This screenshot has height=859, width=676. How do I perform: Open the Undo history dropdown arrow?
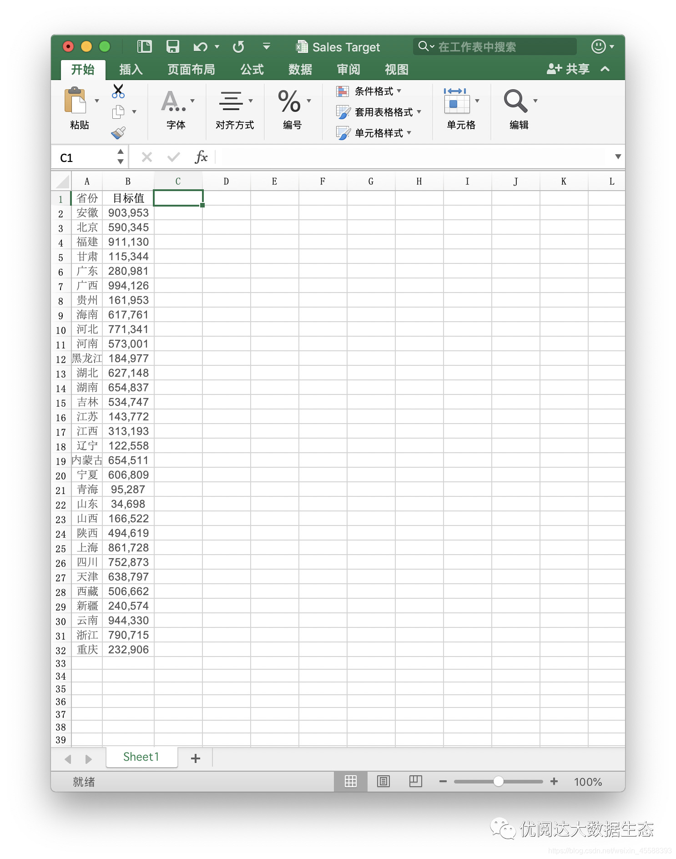(217, 46)
